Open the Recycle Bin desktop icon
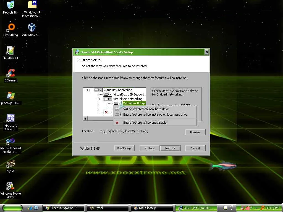Image resolution: width=283 pixels, height=212 pixels. point(11,7)
